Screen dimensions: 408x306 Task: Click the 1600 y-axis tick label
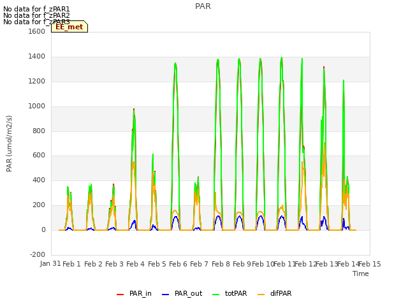pyautogui.click(x=37, y=31)
